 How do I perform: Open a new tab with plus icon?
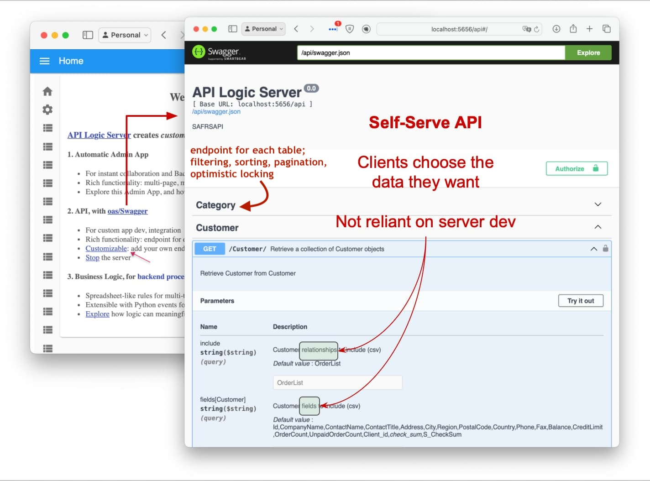[x=590, y=29]
